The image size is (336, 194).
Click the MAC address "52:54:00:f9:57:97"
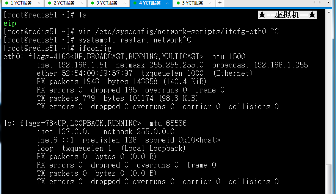click(97, 74)
